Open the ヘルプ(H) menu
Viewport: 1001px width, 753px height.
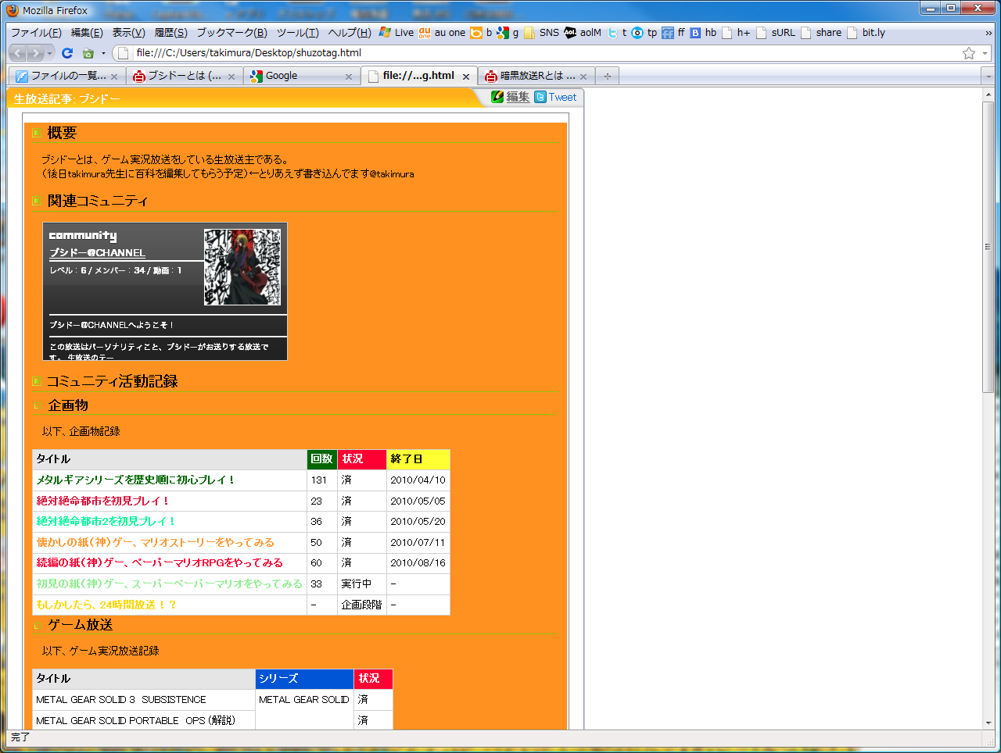[350, 33]
